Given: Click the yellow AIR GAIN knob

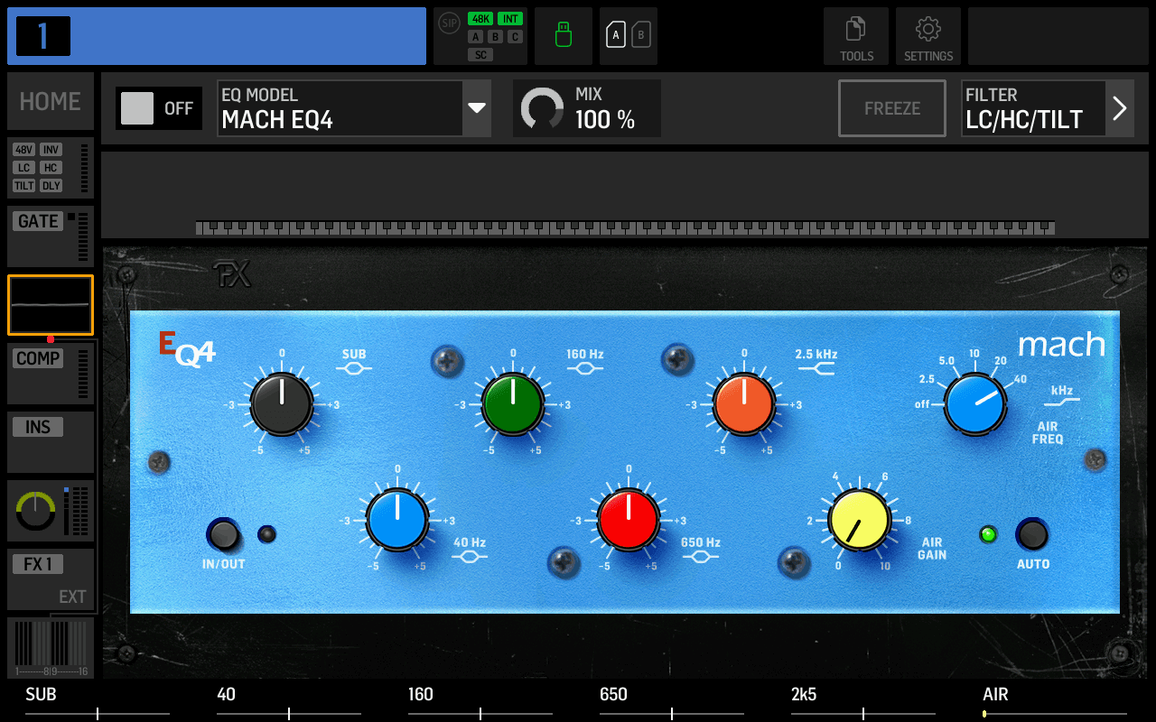Looking at the screenshot, I should pyautogui.click(x=860, y=520).
